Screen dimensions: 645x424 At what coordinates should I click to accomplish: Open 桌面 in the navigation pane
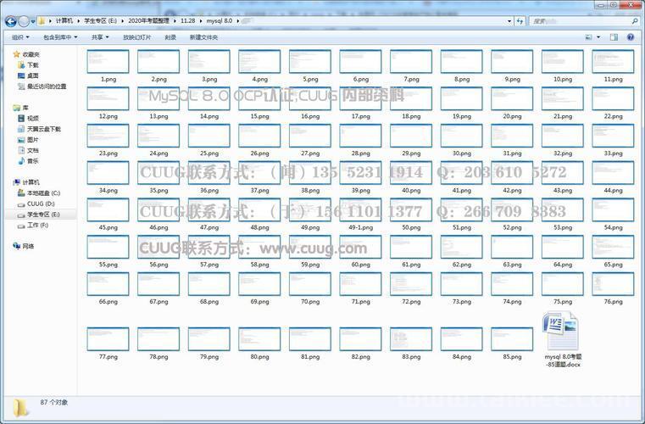[x=28, y=75]
